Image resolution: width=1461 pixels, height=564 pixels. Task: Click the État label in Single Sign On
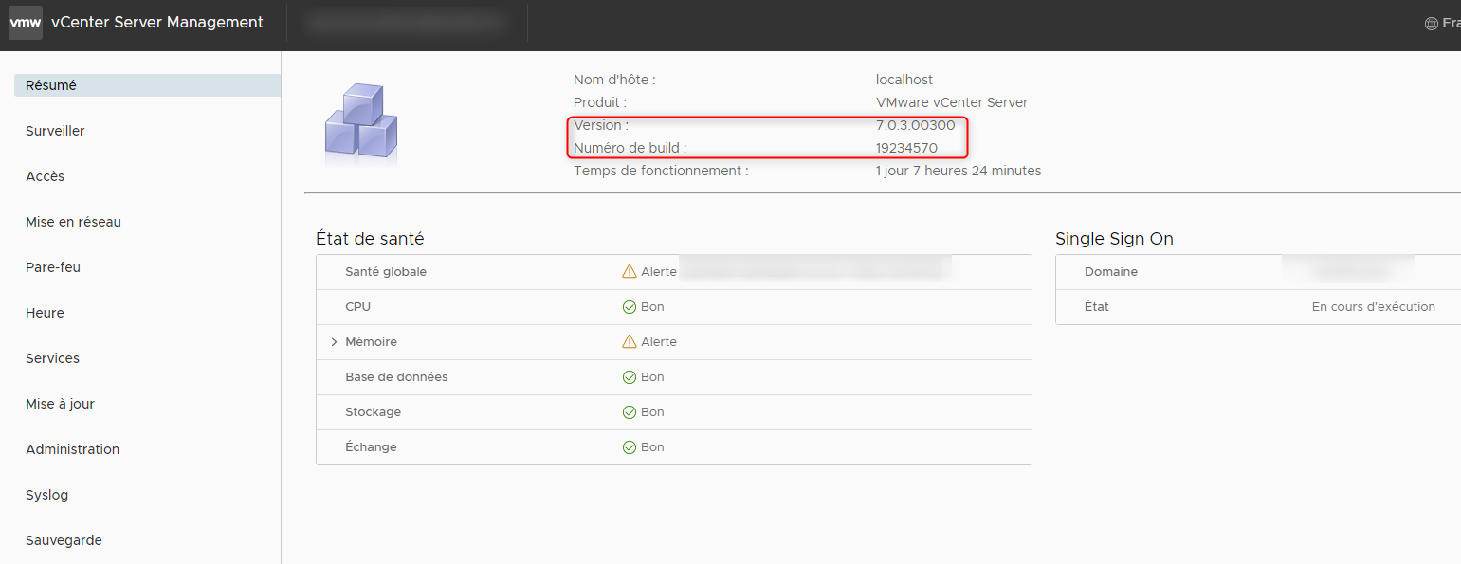pos(1097,307)
